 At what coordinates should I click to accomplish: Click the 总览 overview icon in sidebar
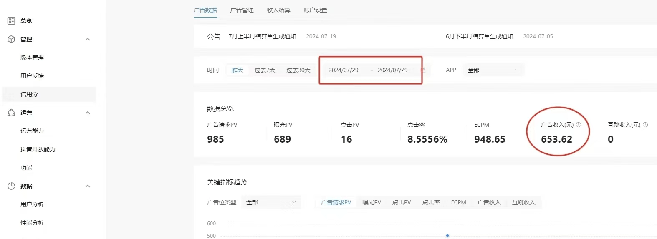point(11,21)
